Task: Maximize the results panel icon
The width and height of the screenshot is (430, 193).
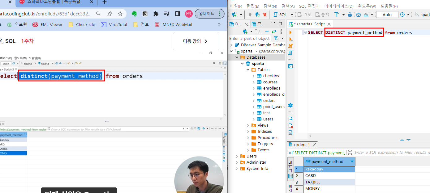Action: [x=350, y=152]
